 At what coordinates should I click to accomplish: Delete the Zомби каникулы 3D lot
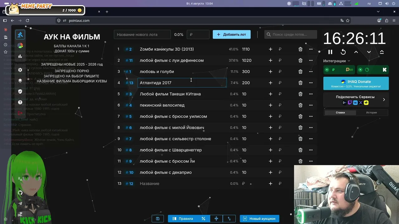300,49
